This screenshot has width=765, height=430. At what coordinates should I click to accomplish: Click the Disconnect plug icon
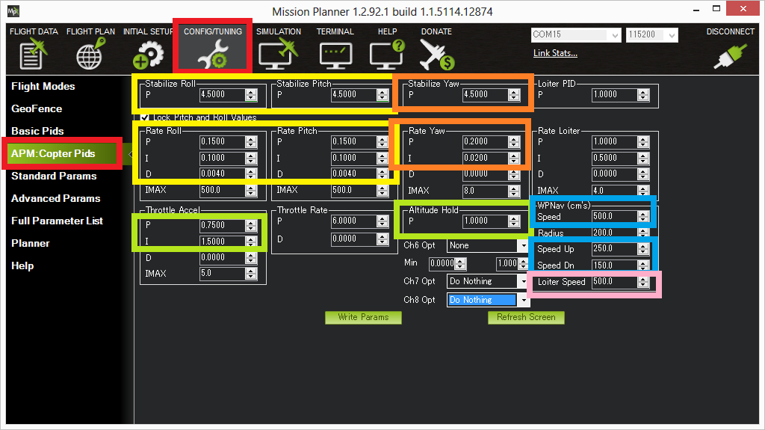(730, 55)
